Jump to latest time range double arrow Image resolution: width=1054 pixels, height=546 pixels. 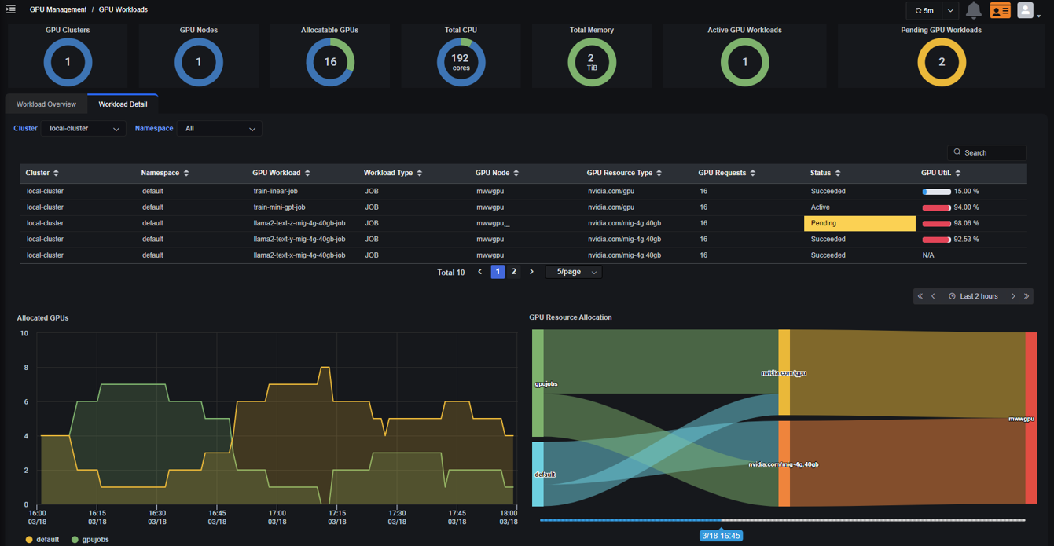point(1026,296)
